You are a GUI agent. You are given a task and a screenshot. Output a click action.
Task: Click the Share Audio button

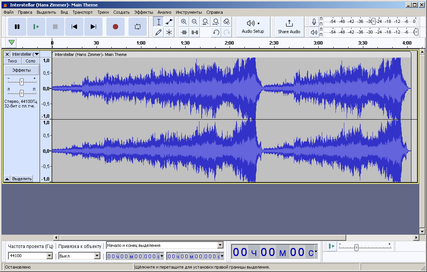point(289,27)
